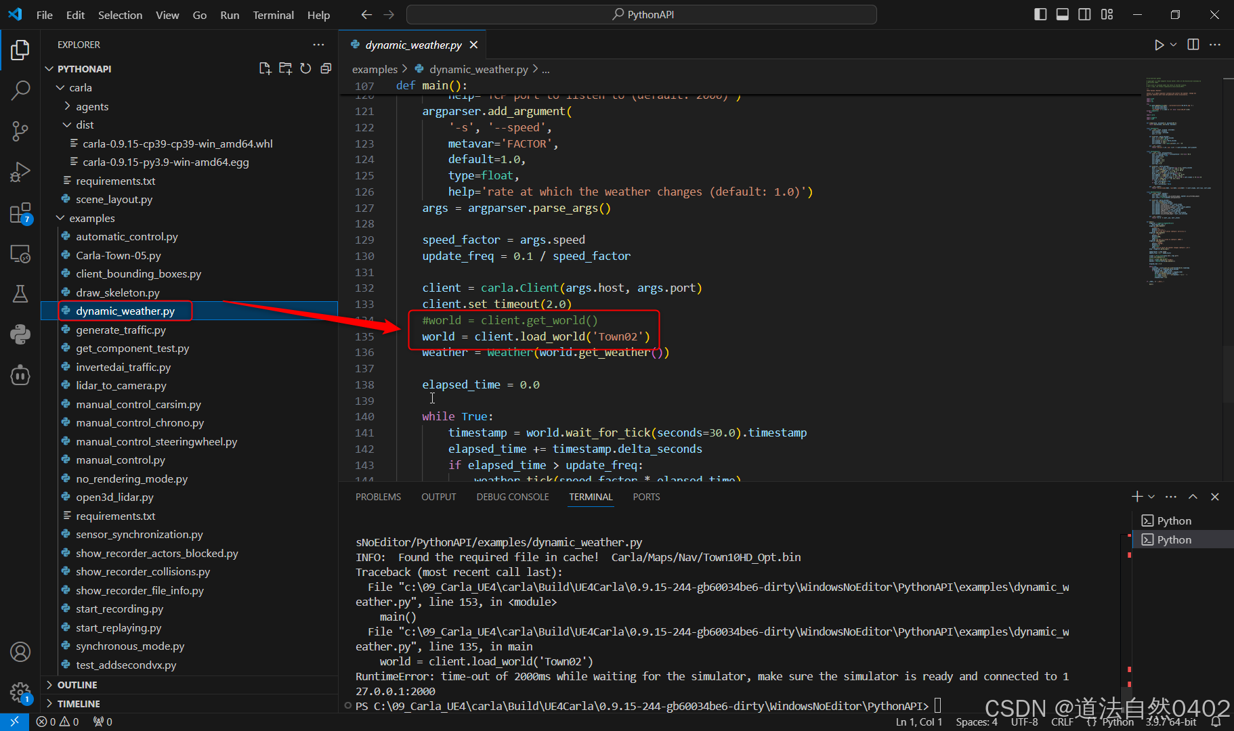Open Accounts menu in activity bar

click(20, 652)
